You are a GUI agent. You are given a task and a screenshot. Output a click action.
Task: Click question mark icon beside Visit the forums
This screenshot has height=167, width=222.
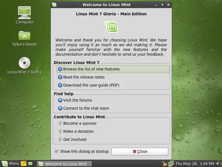[60, 100]
